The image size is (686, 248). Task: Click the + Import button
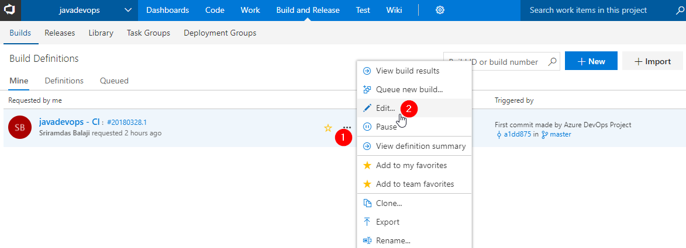coord(652,61)
